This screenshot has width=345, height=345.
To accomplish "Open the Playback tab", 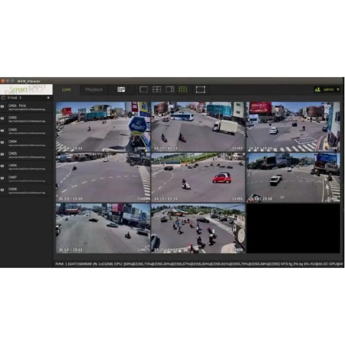I will point(94,90).
